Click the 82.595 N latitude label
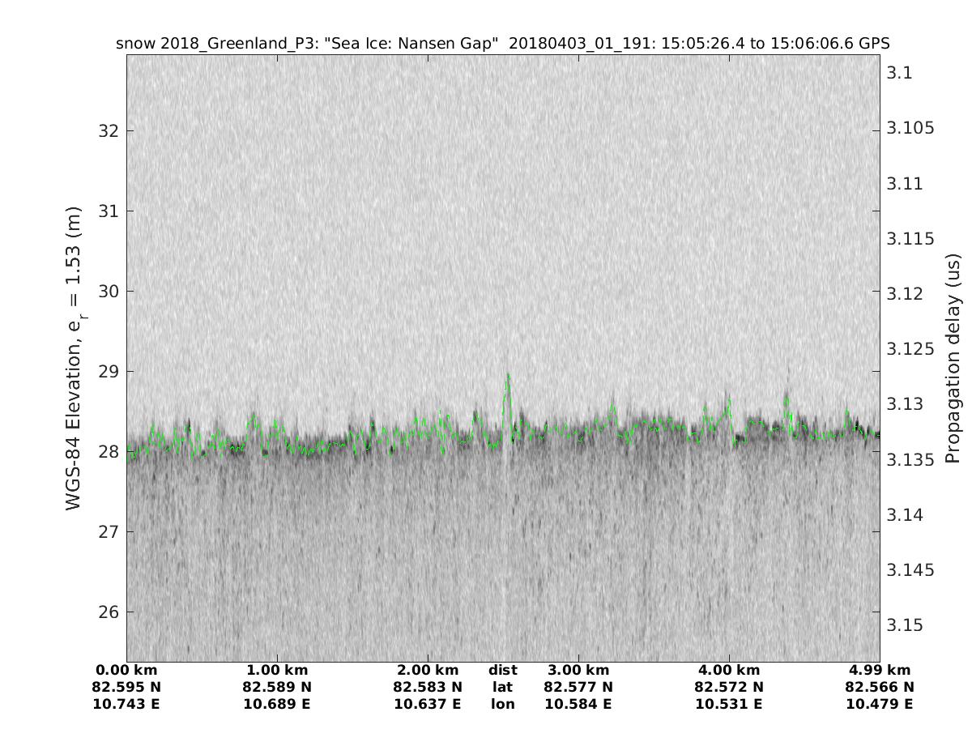This screenshot has height=729, width=972. (x=127, y=687)
